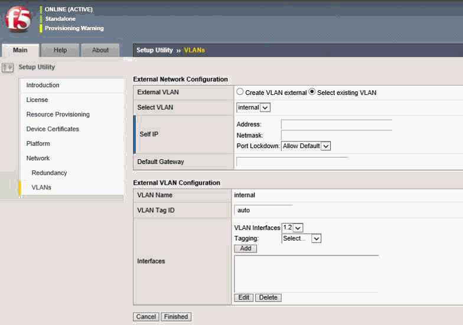Expand the Port Lockdown dropdown
Screen dimensions: 463x325
click(306, 146)
